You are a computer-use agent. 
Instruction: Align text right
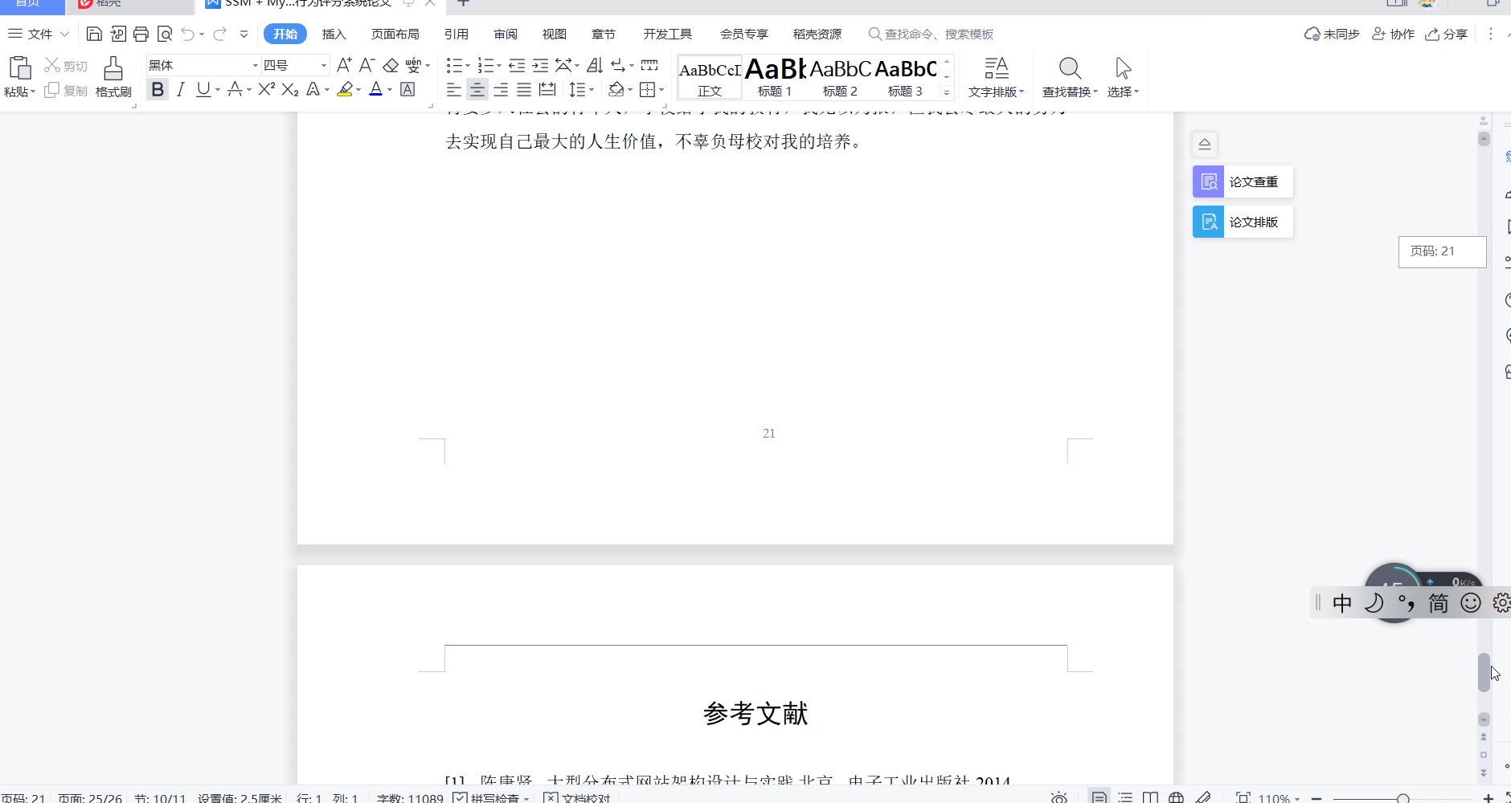(501, 90)
